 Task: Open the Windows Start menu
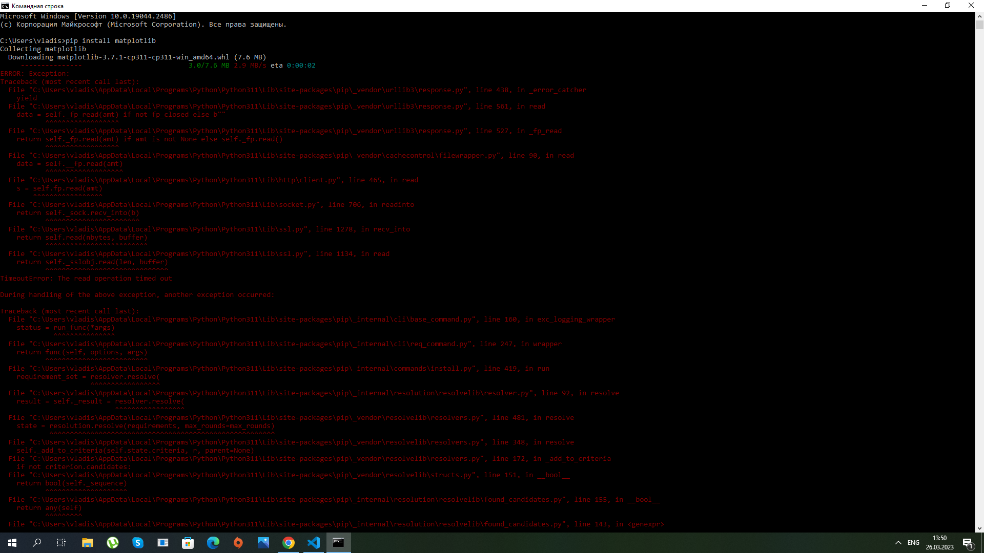(12, 543)
